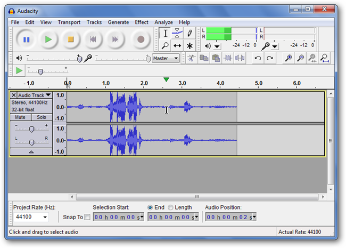
Task: Open the Generate menu
Action: [x=118, y=22]
